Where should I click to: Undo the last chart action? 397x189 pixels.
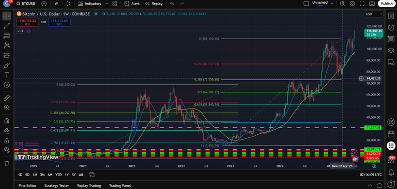(172, 4)
